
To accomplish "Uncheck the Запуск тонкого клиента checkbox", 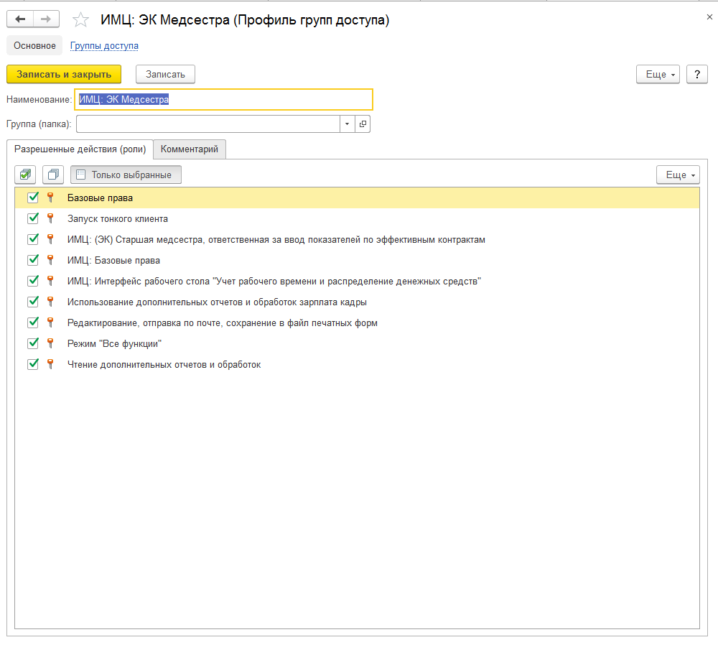I will [x=32, y=218].
